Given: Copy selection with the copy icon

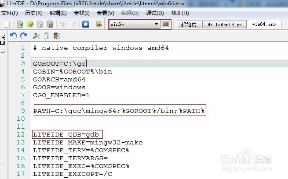Looking at the screenshot, I should pos(47,36).
